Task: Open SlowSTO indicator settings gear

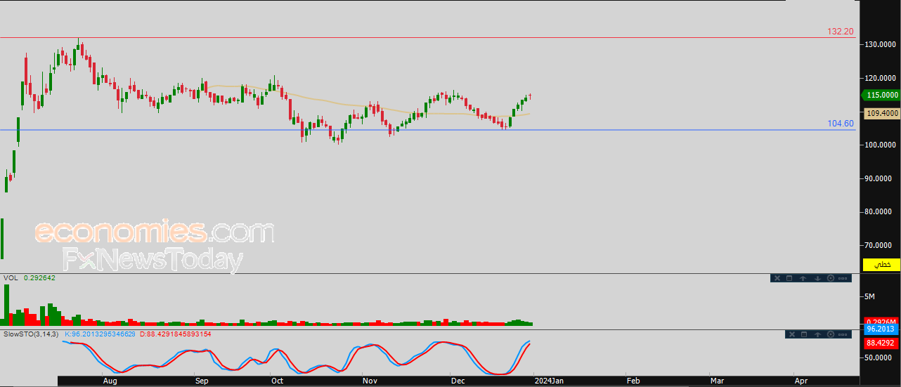Action: (x=831, y=334)
